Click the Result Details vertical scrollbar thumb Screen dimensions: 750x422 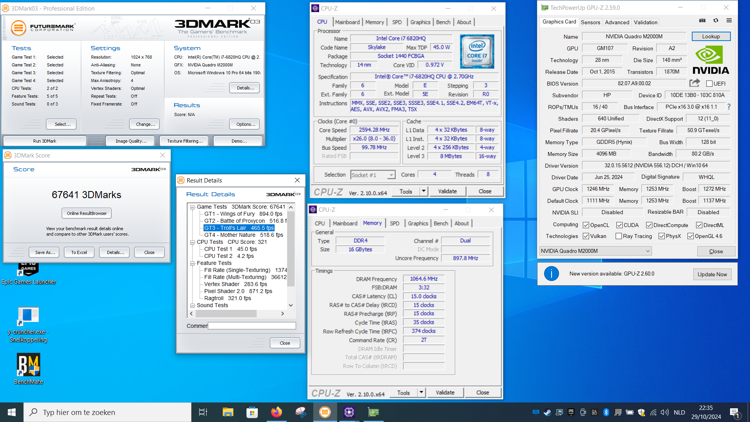291,249
